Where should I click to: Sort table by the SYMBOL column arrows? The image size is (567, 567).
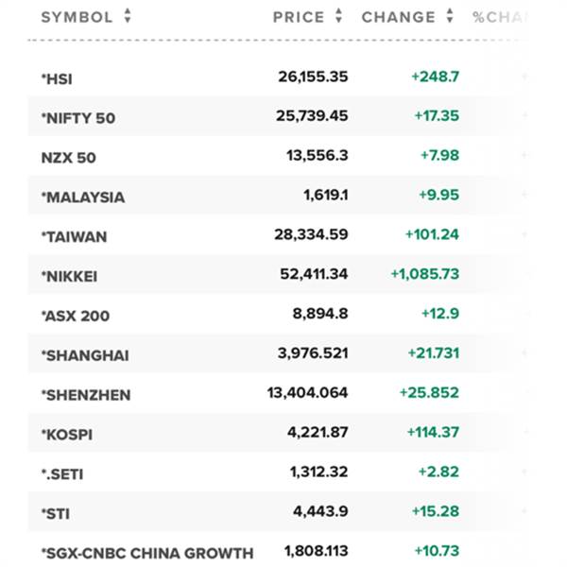click(x=128, y=17)
